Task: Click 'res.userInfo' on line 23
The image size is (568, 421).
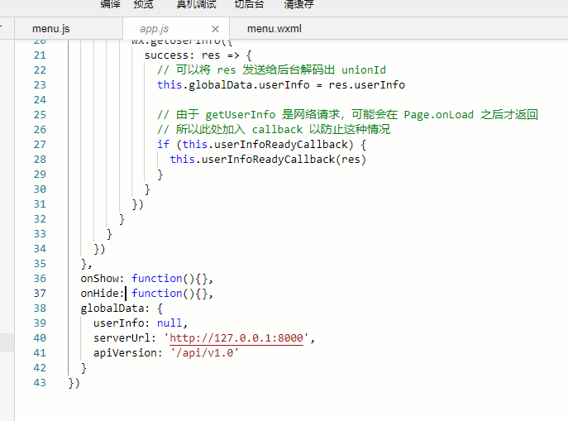Action: click(366, 85)
